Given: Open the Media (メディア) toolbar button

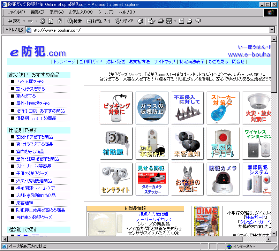Looking at the screenshot, I should tap(124, 21).
